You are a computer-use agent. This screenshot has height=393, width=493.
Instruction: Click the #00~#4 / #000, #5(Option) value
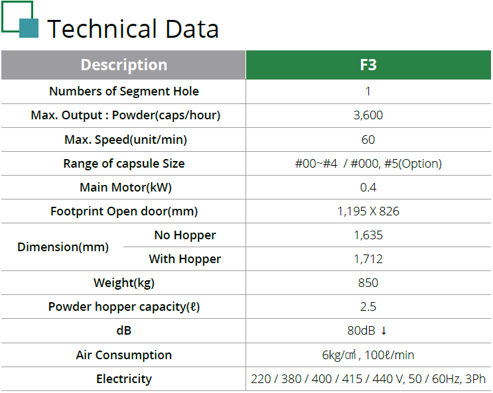368,164
